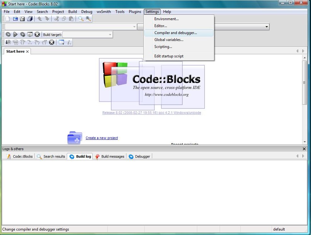311x235 pixels.
Task: Click the Step out debugger icon
Action: pyautogui.click(x=44, y=42)
